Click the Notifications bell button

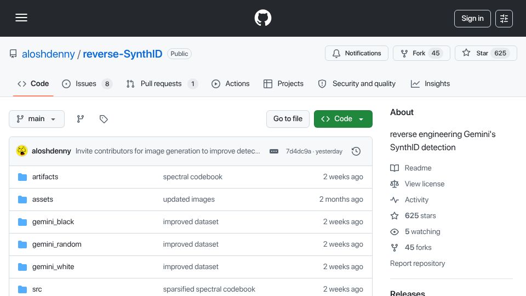357,53
